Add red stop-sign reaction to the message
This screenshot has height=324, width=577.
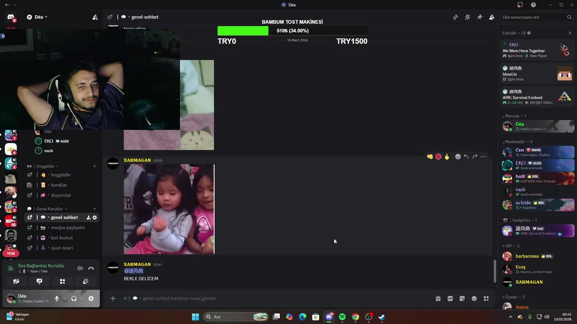pyautogui.click(x=438, y=157)
